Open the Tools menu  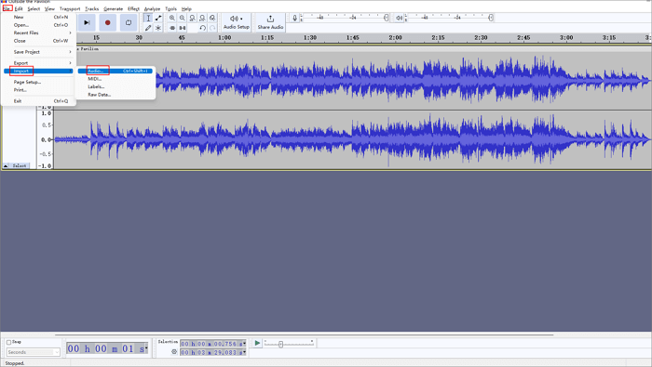[x=170, y=8]
